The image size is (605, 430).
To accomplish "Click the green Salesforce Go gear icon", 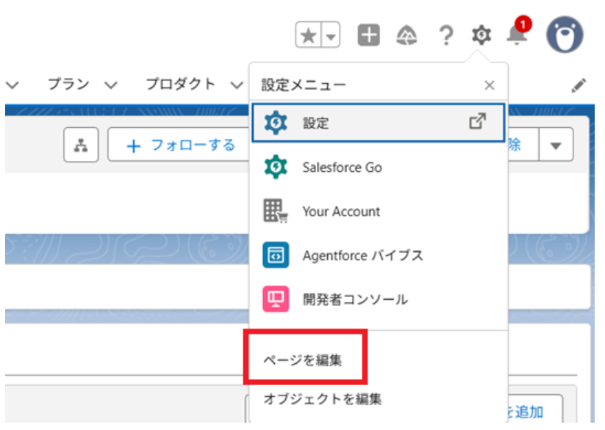I will tap(277, 167).
